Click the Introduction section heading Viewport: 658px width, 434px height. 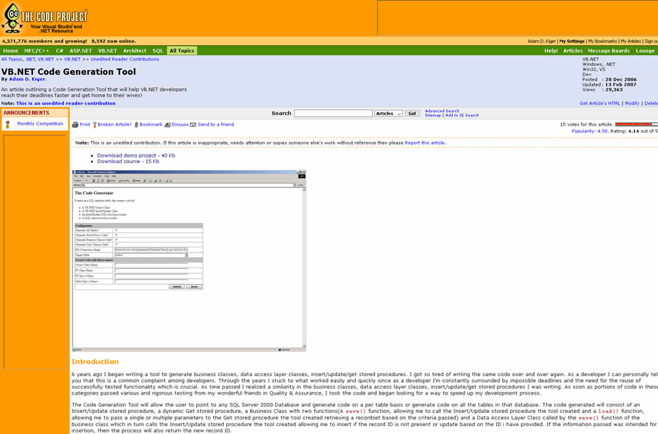pos(95,362)
